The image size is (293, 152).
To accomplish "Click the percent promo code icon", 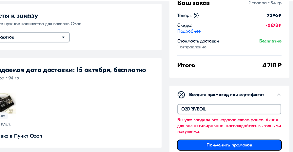I will (x=181, y=95).
